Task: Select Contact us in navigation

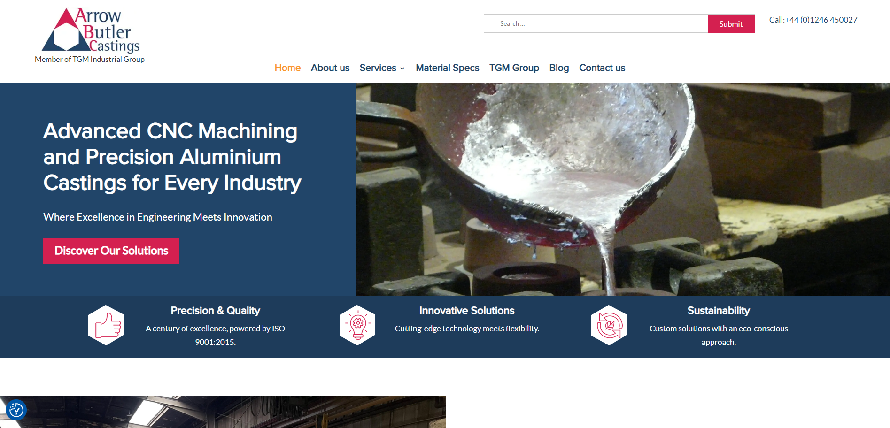Action: [x=602, y=68]
